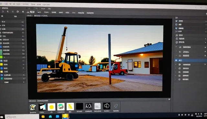Toggle the indicator at end of first left-panel row
207x119 pixels.
click(23, 22)
